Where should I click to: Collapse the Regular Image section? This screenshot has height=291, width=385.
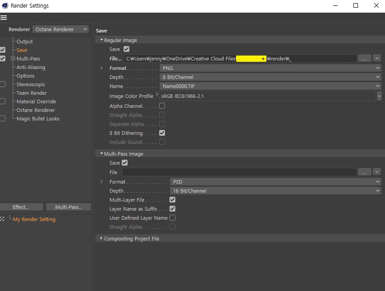[x=101, y=40]
